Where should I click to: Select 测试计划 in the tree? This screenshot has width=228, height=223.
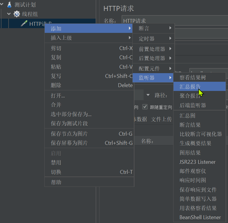pos(25,5)
